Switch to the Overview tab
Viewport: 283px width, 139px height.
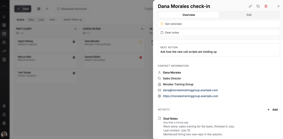(x=189, y=15)
